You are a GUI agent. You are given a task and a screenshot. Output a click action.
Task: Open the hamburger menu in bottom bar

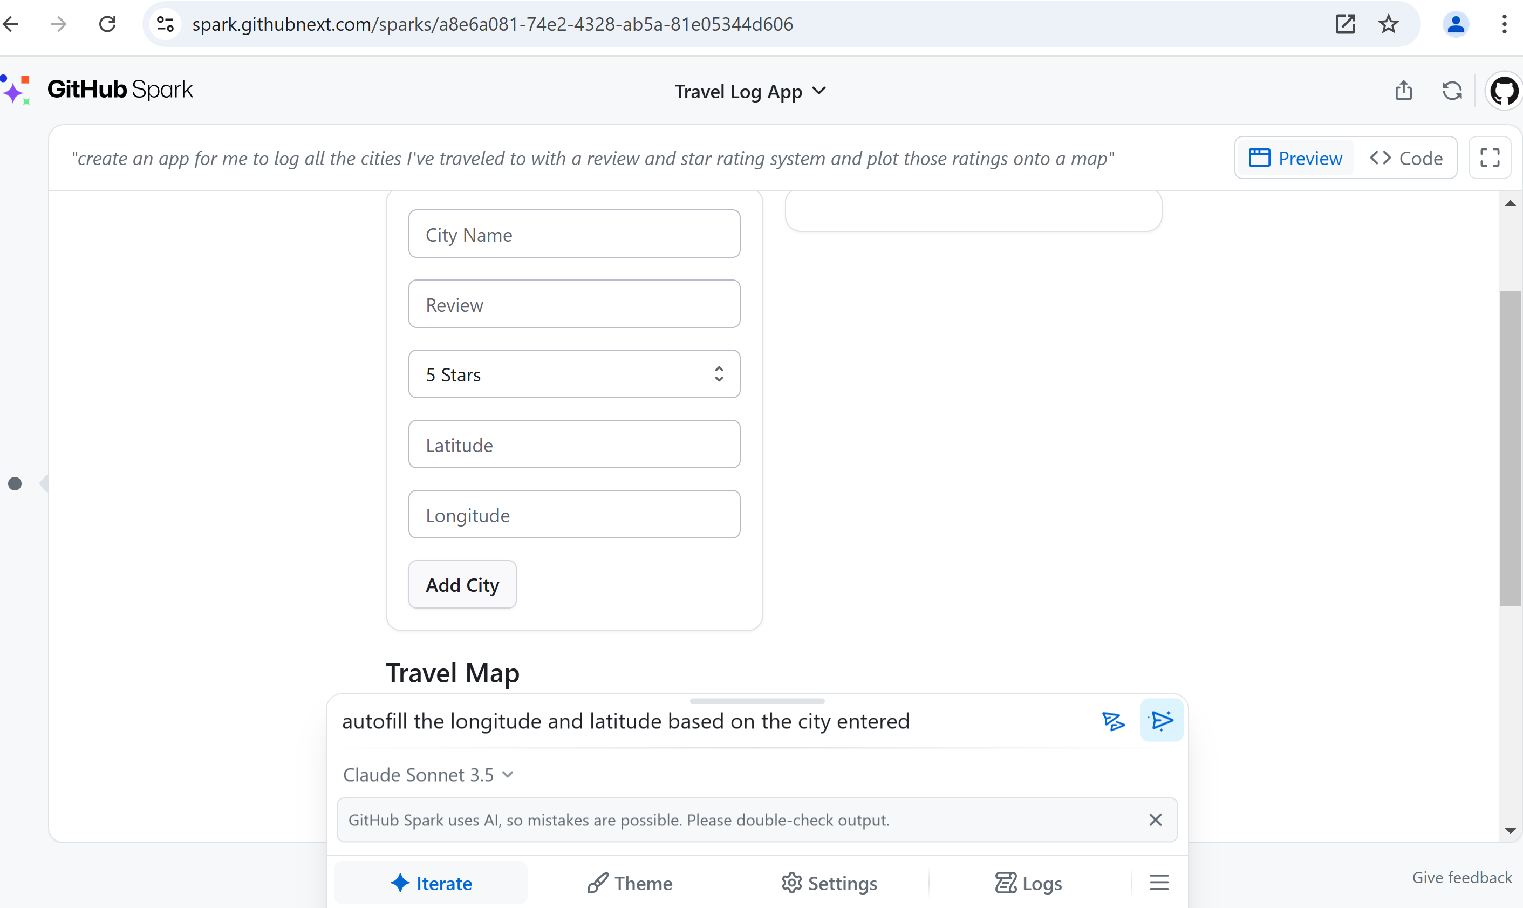1158,882
